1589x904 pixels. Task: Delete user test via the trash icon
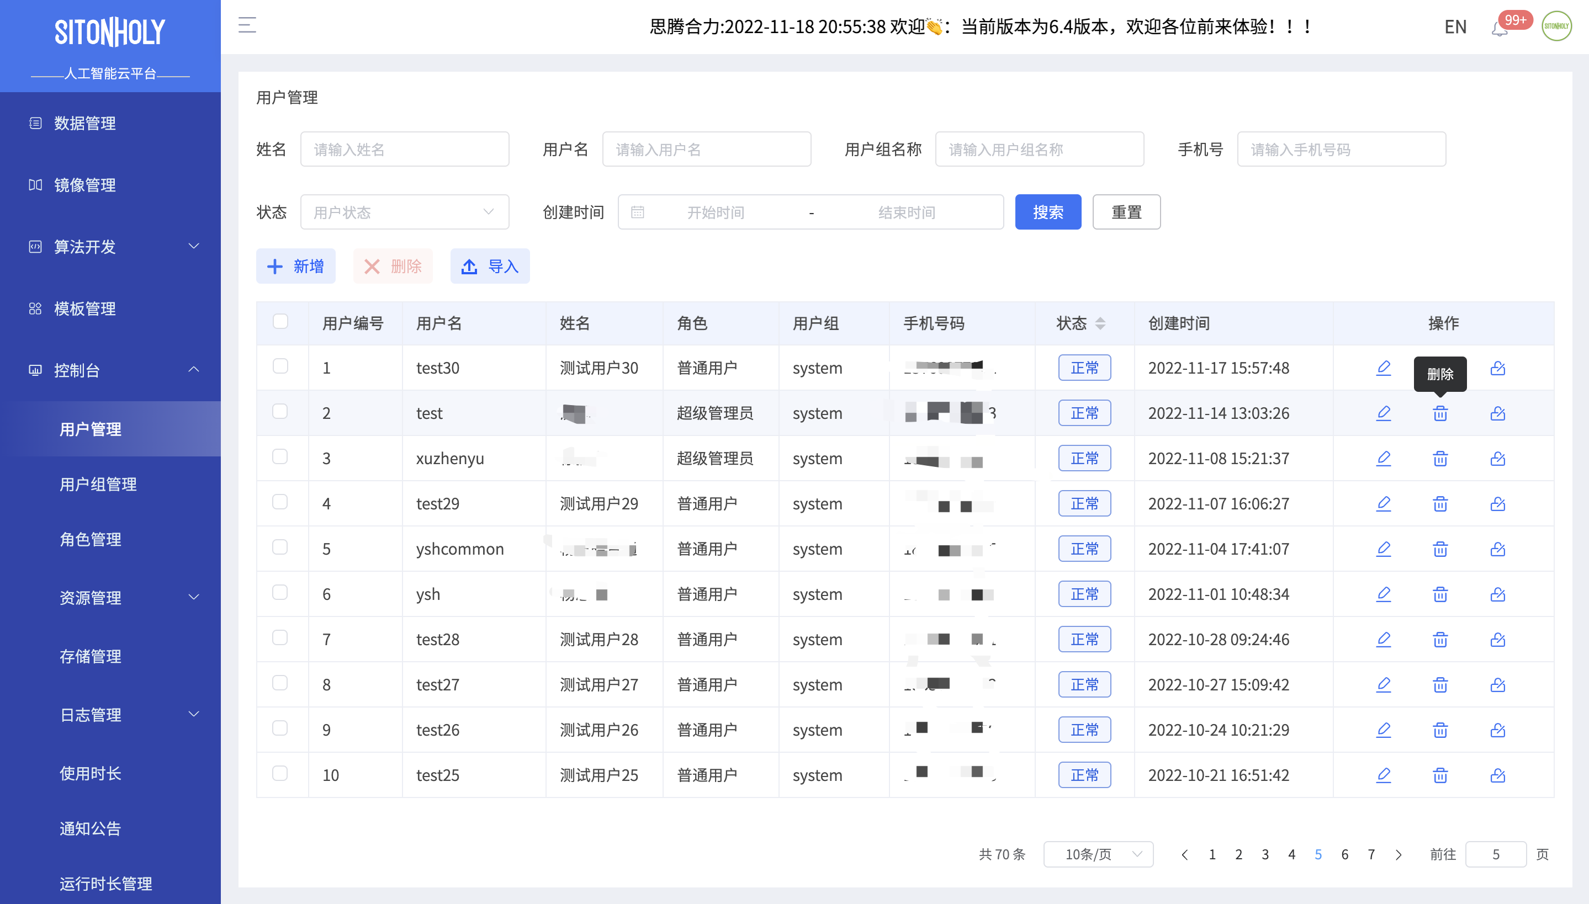point(1440,413)
